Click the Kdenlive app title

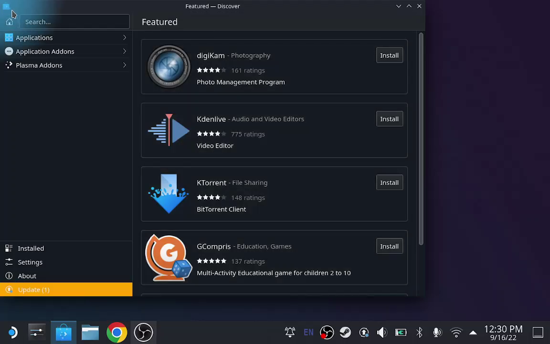(211, 119)
